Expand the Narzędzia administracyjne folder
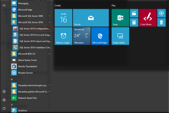The width and height of the screenshot is (169, 113). [x=49, y=85]
